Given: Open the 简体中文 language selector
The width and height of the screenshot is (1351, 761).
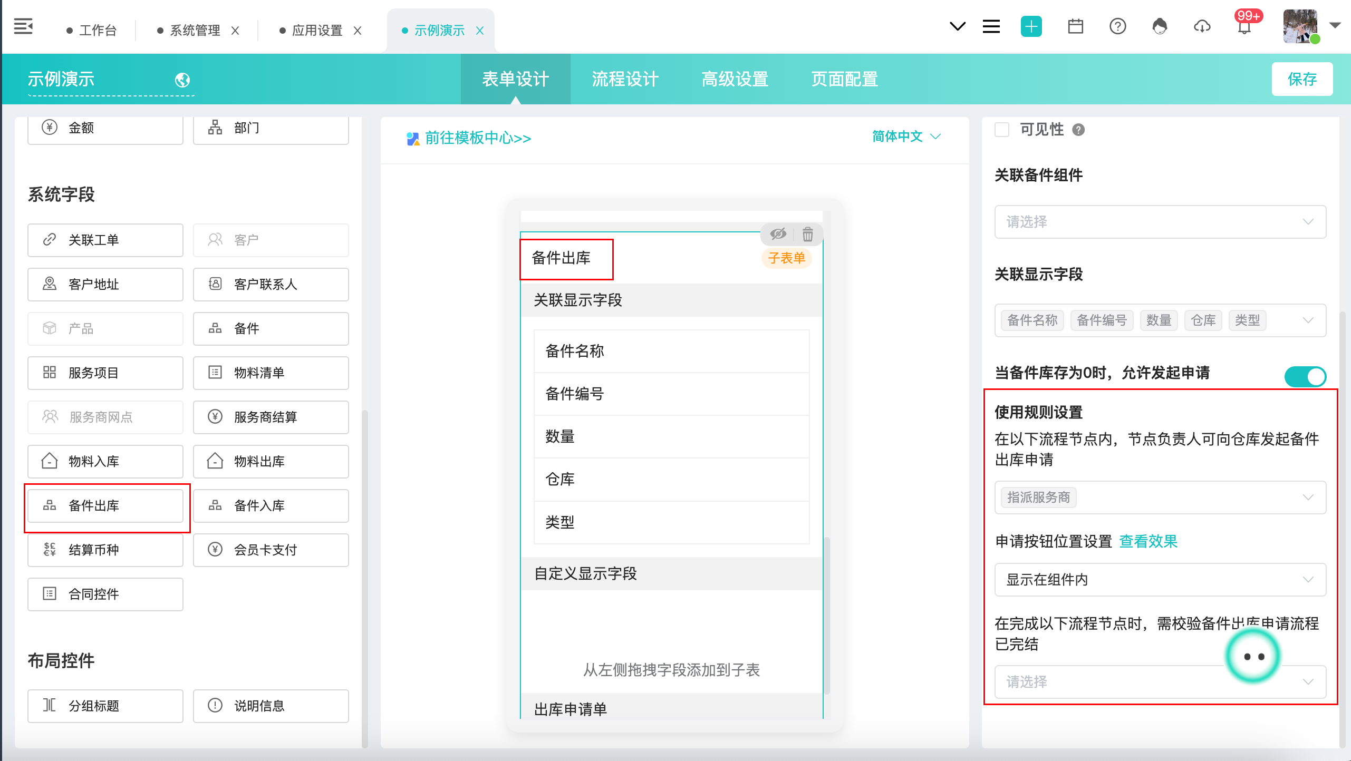Looking at the screenshot, I should pos(905,136).
